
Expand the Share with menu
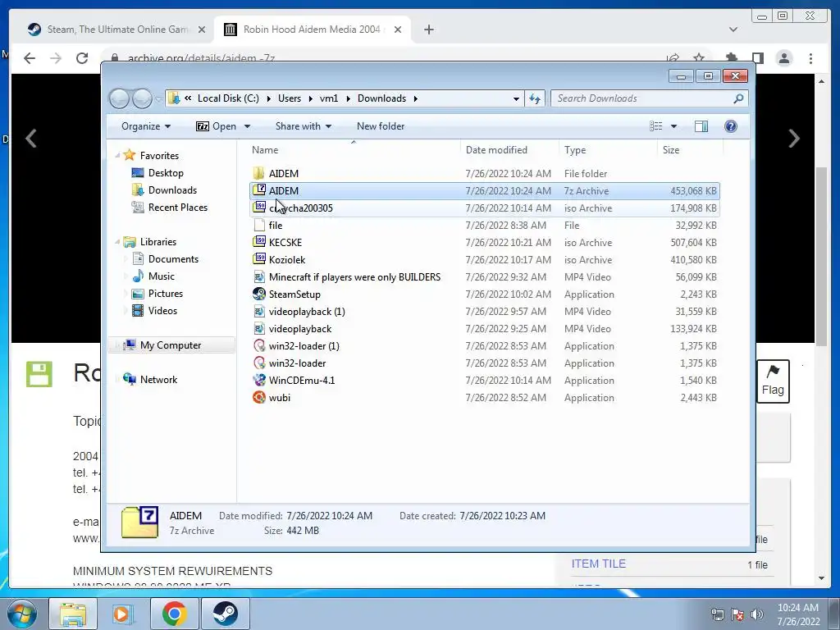click(x=304, y=126)
